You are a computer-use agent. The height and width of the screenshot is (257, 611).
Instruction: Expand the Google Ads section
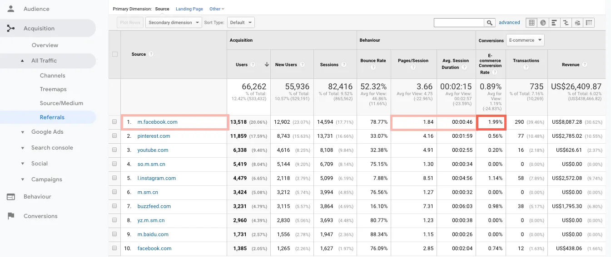(22, 132)
